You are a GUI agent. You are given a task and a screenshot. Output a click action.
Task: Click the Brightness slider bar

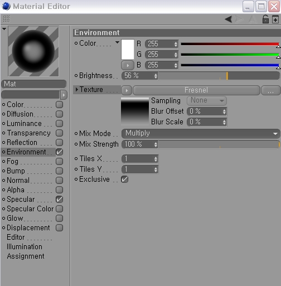[x=219, y=76]
